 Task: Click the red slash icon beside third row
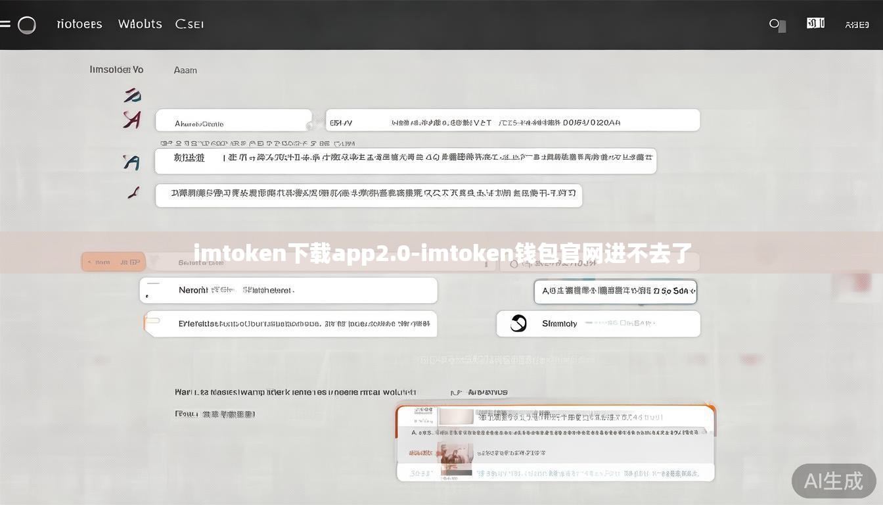(x=133, y=193)
